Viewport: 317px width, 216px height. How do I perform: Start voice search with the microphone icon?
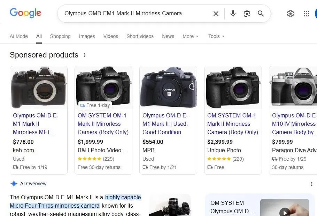[233, 14]
